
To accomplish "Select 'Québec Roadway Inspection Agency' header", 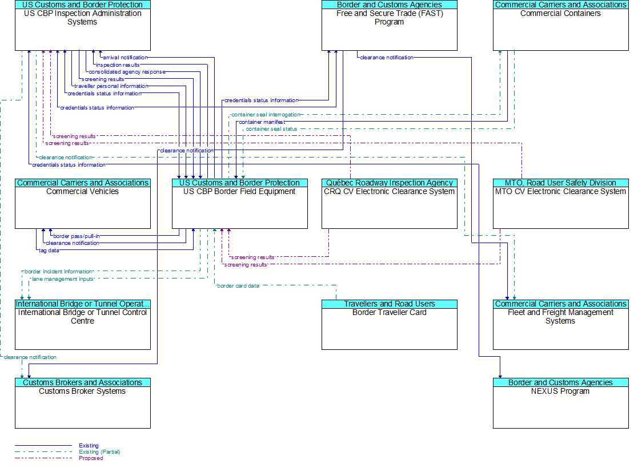I will click(x=390, y=183).
